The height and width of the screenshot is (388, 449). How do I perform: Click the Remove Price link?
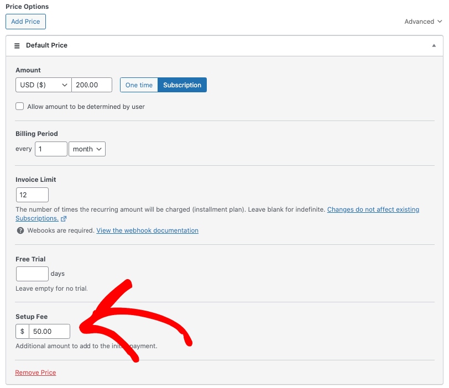(x=35, y=373)
